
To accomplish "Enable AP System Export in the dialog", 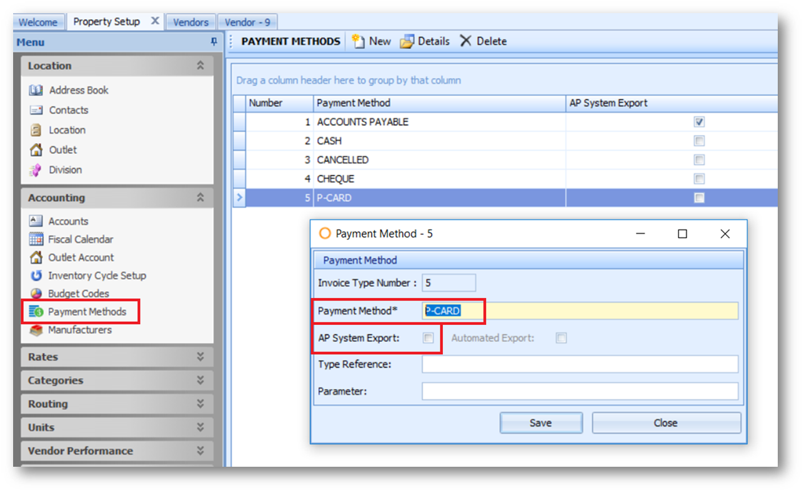I will [x=428, y=338].
